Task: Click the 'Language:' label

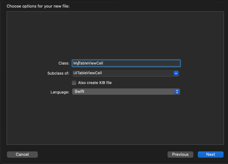Action: [x=60, y=92]
